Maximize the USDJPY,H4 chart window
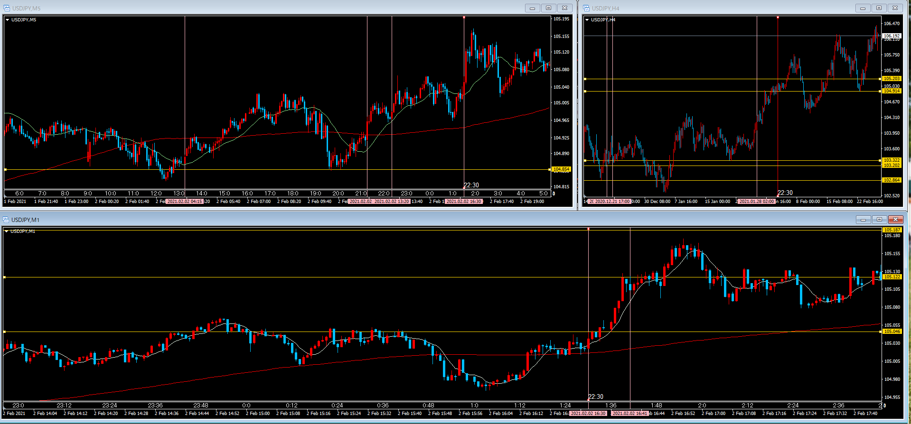Image resolution: width=911 pixels, height=424 pixels. point(879,8)
